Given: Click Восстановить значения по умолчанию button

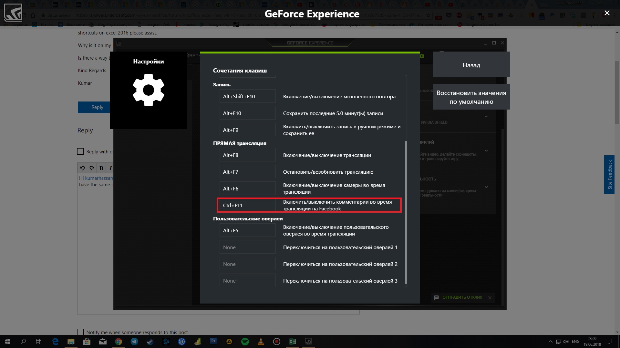Looking at the screenshot, I should coord(471,97).
